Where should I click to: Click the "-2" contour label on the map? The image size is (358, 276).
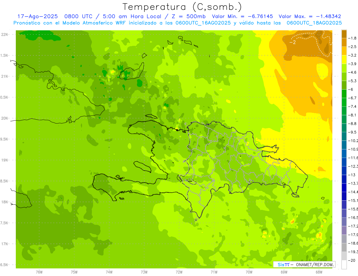coord(292,42)
